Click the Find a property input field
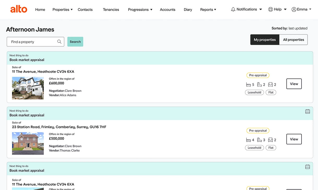Viewport: 318px width, 190px height. (33, 42)
